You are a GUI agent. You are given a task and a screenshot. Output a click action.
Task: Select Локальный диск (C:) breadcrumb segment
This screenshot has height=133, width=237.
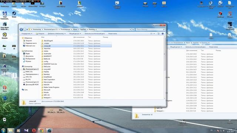pyautogui.click(x=51, y=30)
